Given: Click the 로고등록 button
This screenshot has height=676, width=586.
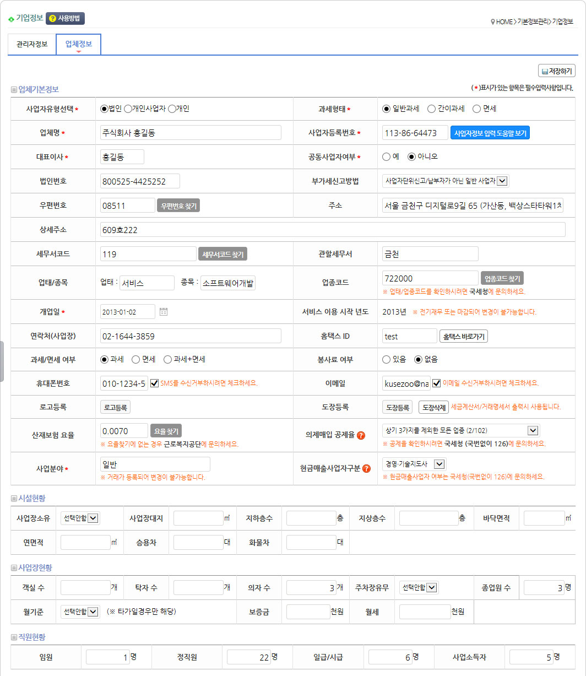Looking at the screenshot, I should 116,407.
